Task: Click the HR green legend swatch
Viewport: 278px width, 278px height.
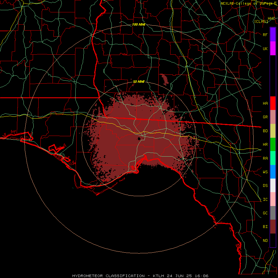Action: coord(273,145)
